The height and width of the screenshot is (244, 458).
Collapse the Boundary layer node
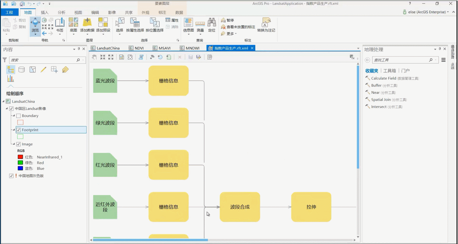14,116
